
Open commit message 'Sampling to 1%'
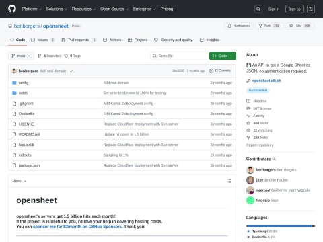click(x=116, y=155)
